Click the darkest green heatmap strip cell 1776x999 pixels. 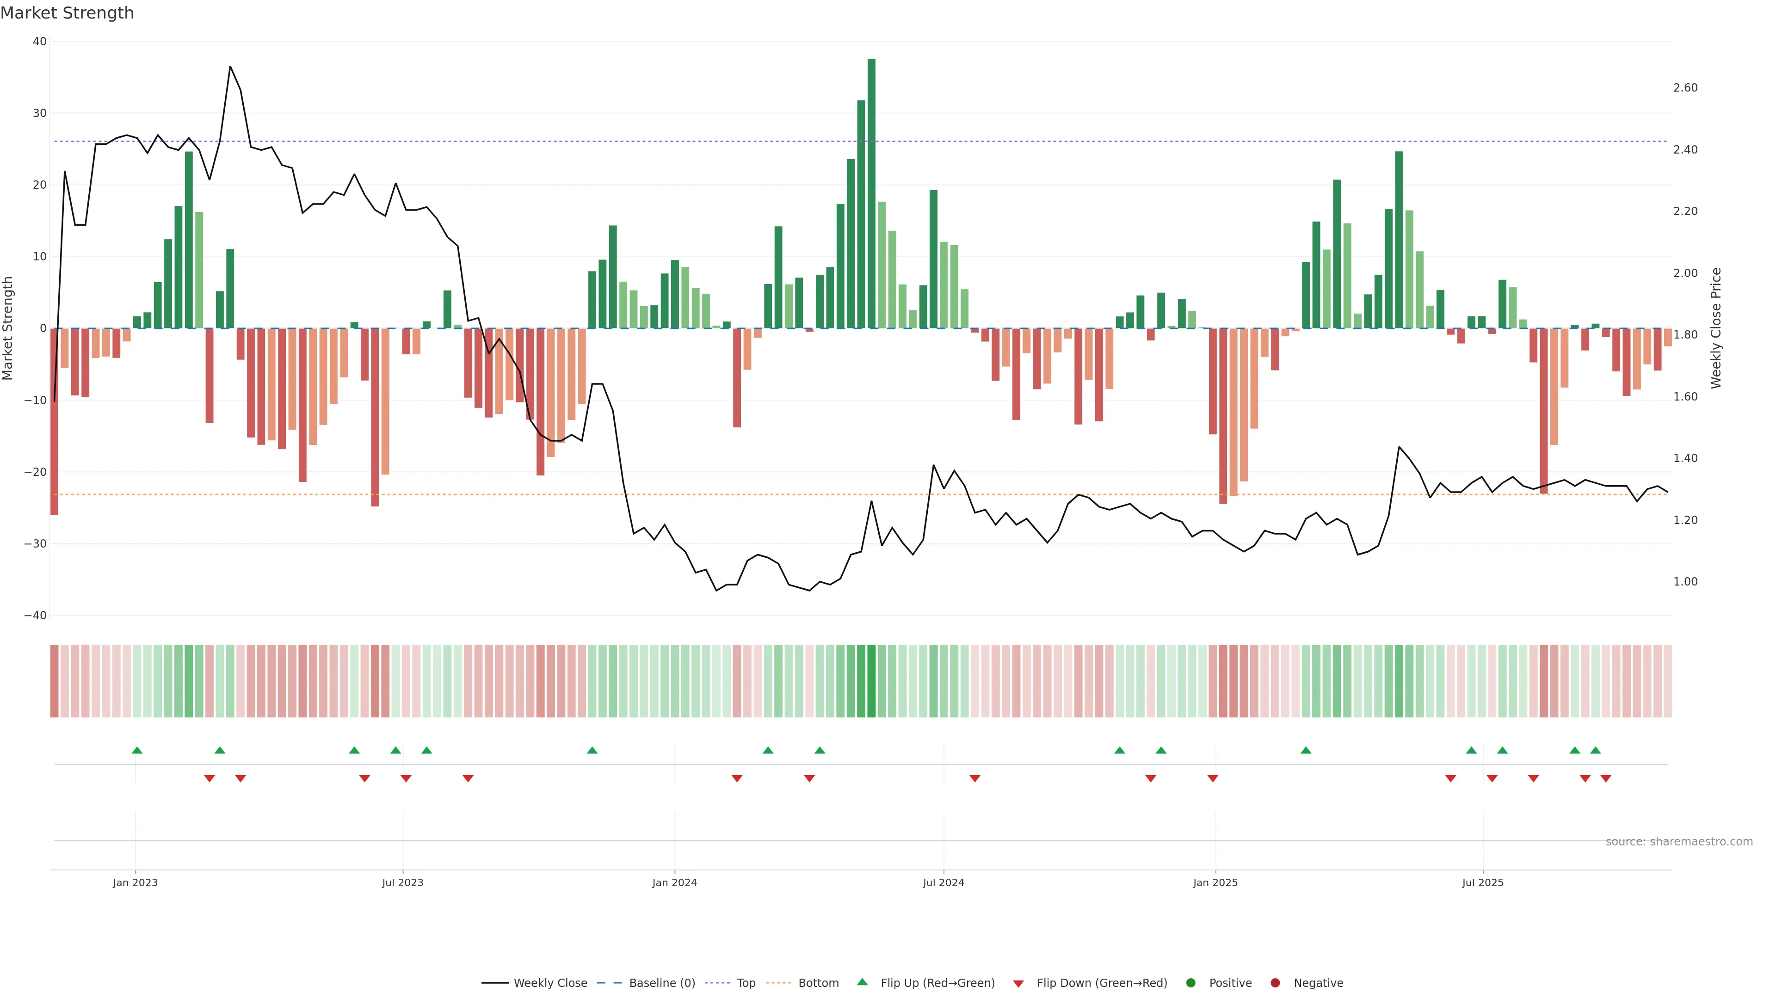871,680
